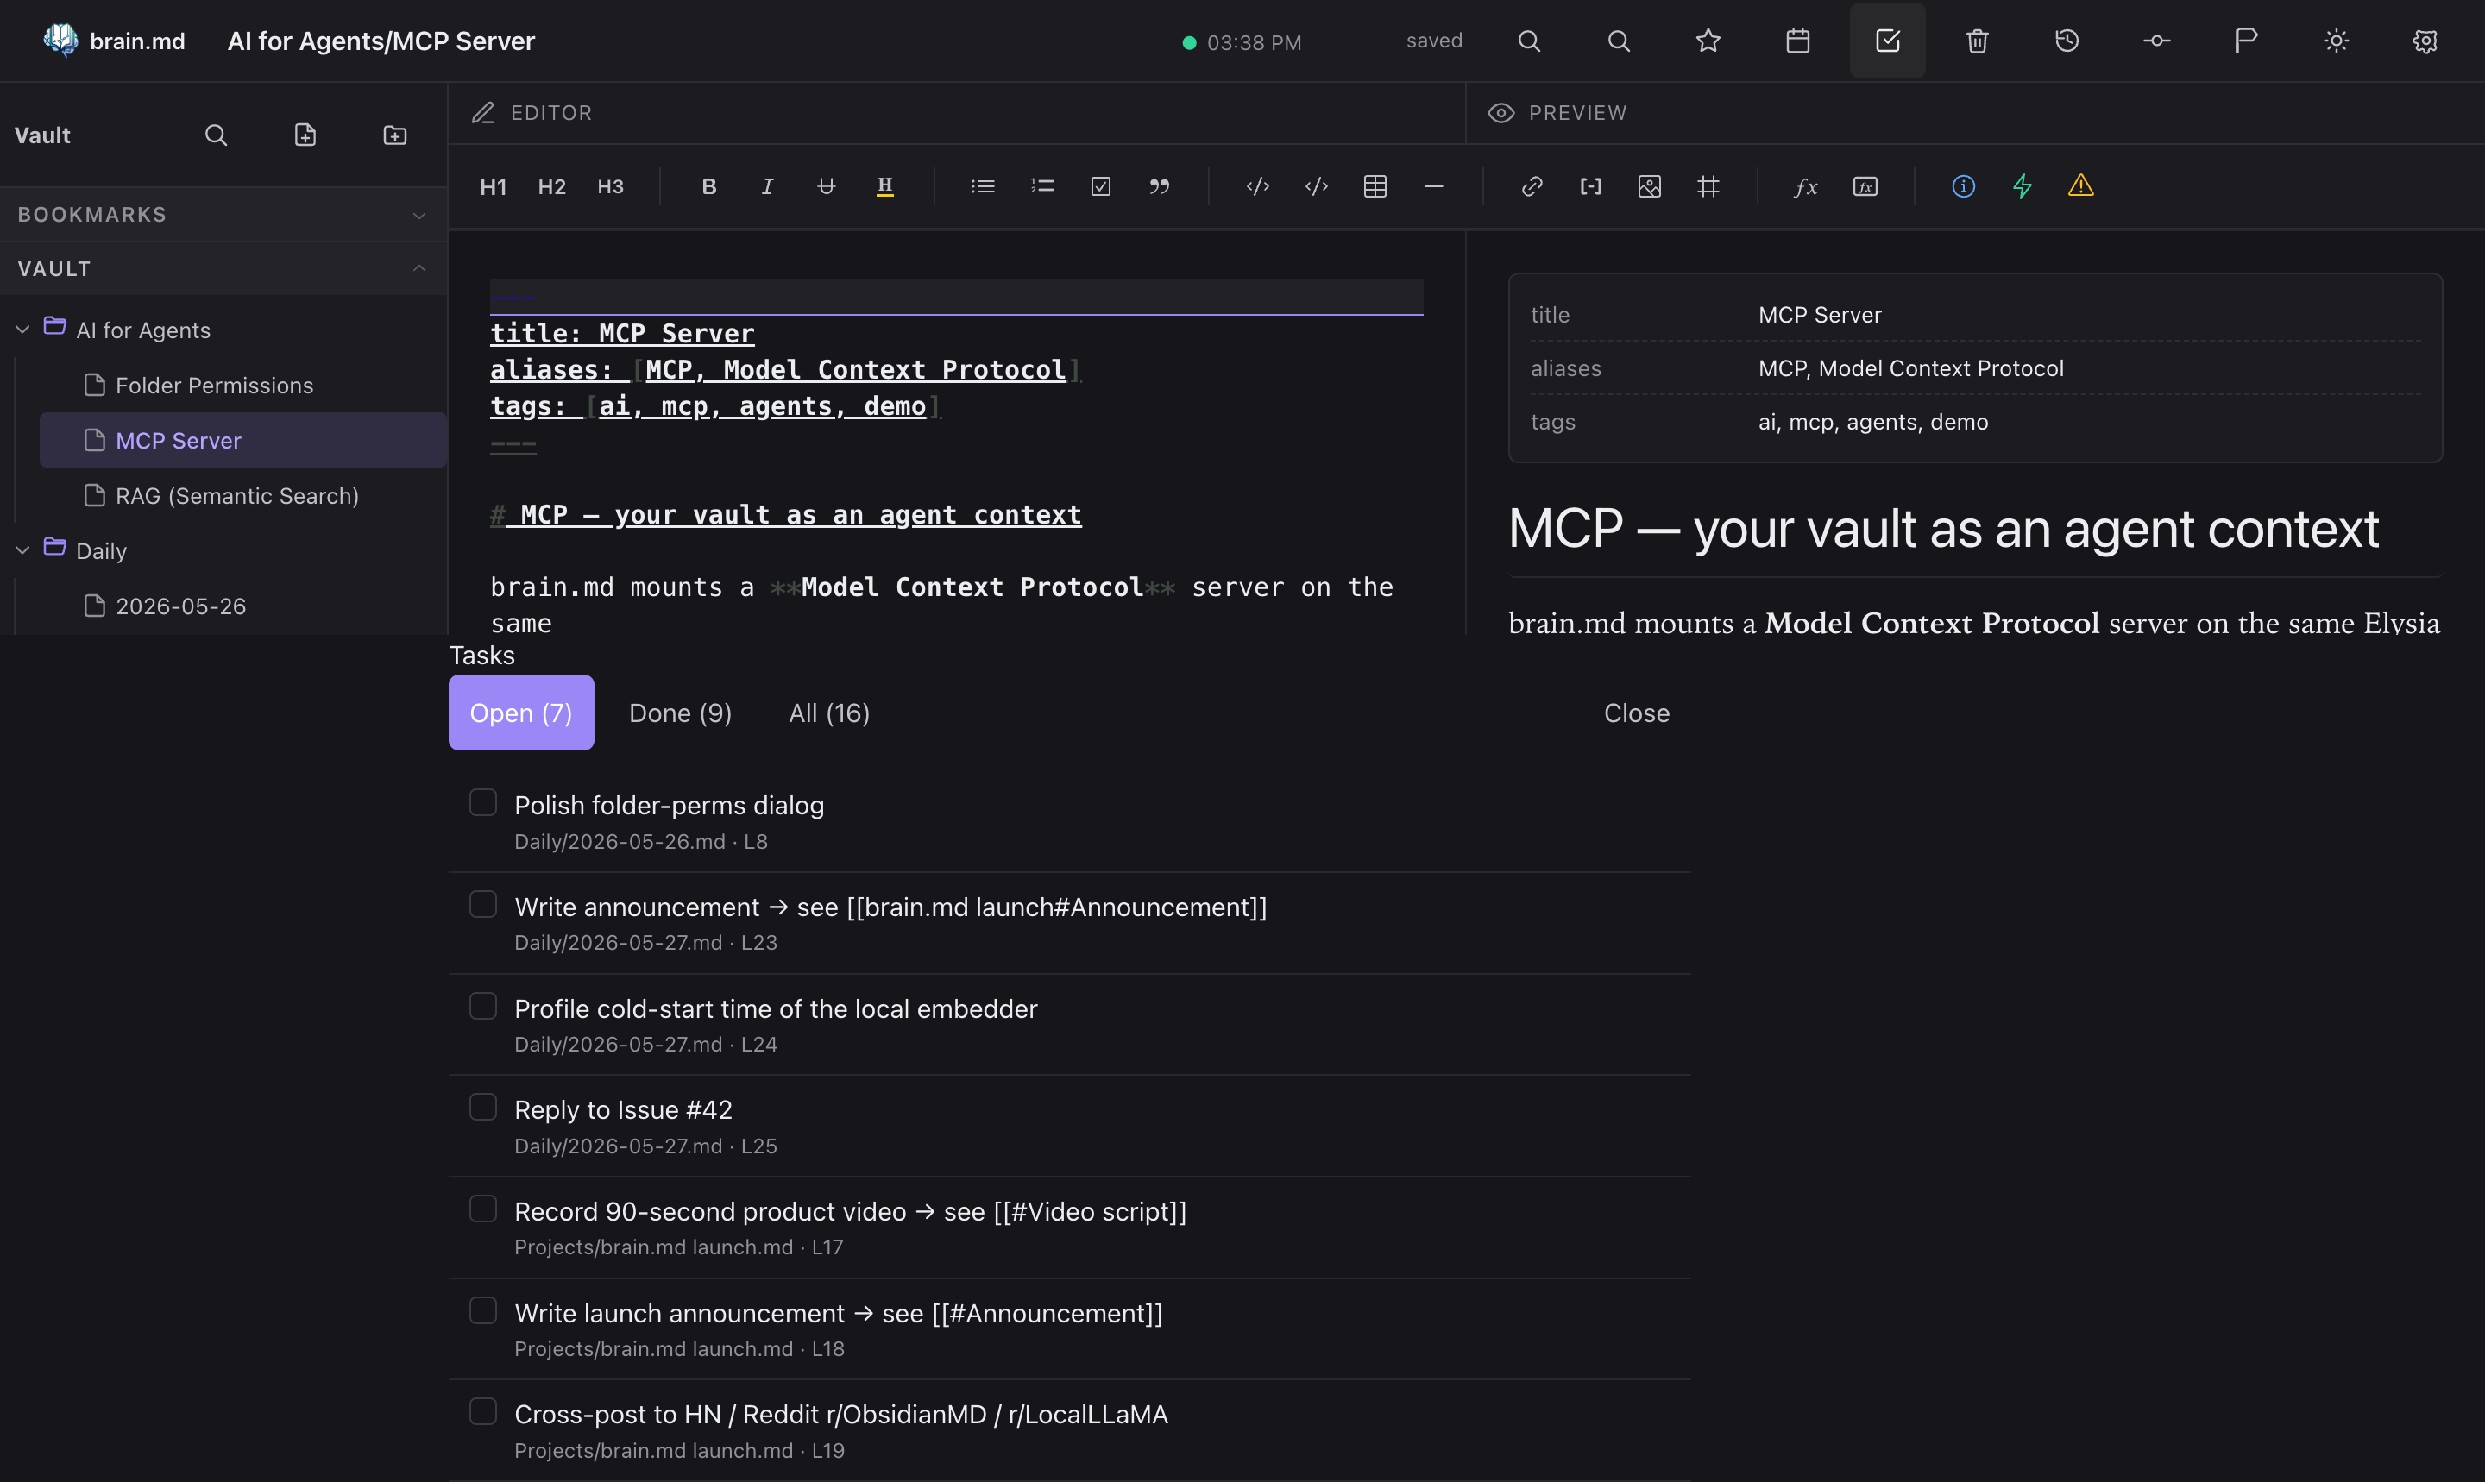Open settings gear icon
The image size is (2485, 1482).
coord(2425,41)
